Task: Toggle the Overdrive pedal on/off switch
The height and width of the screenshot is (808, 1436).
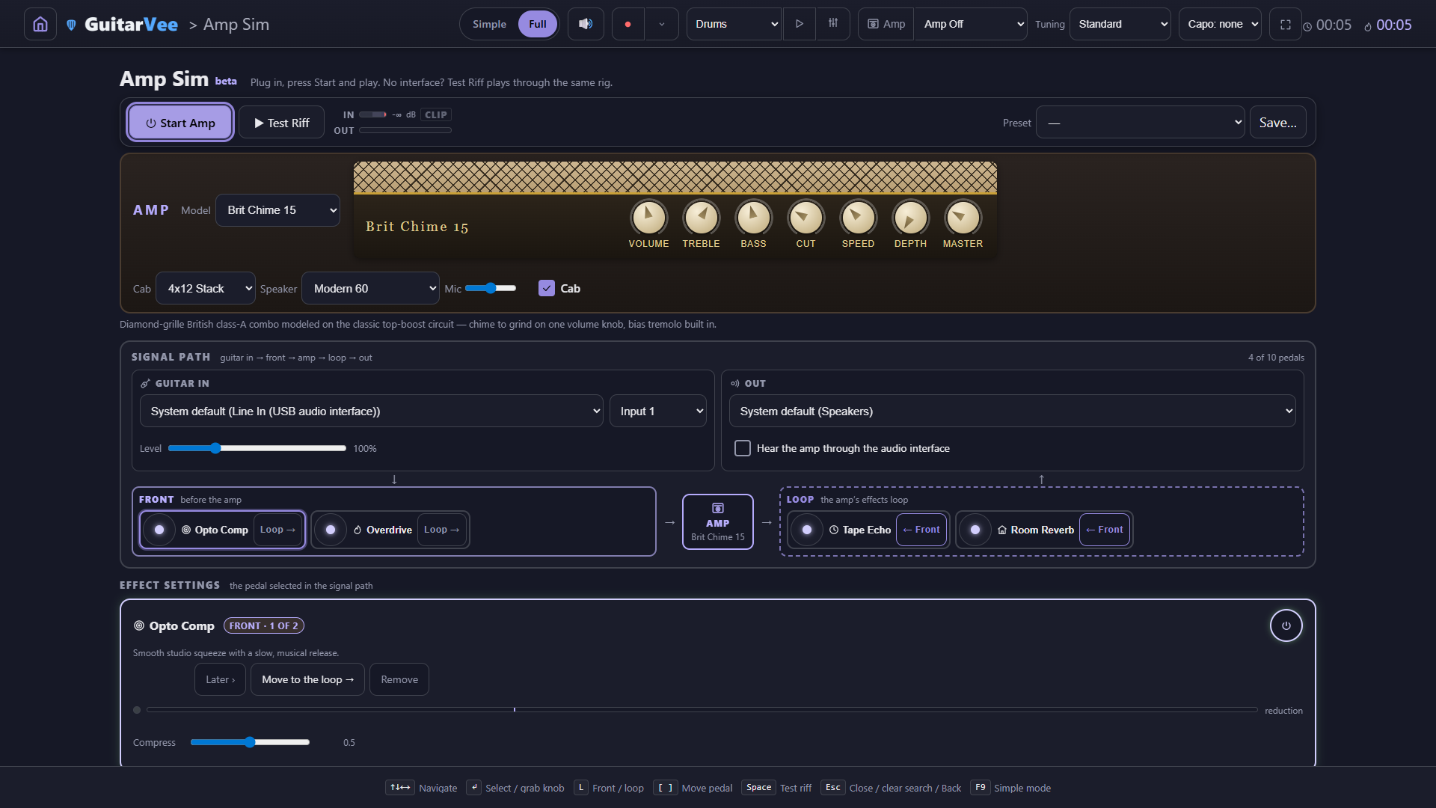Action: (x=331, y=530)
